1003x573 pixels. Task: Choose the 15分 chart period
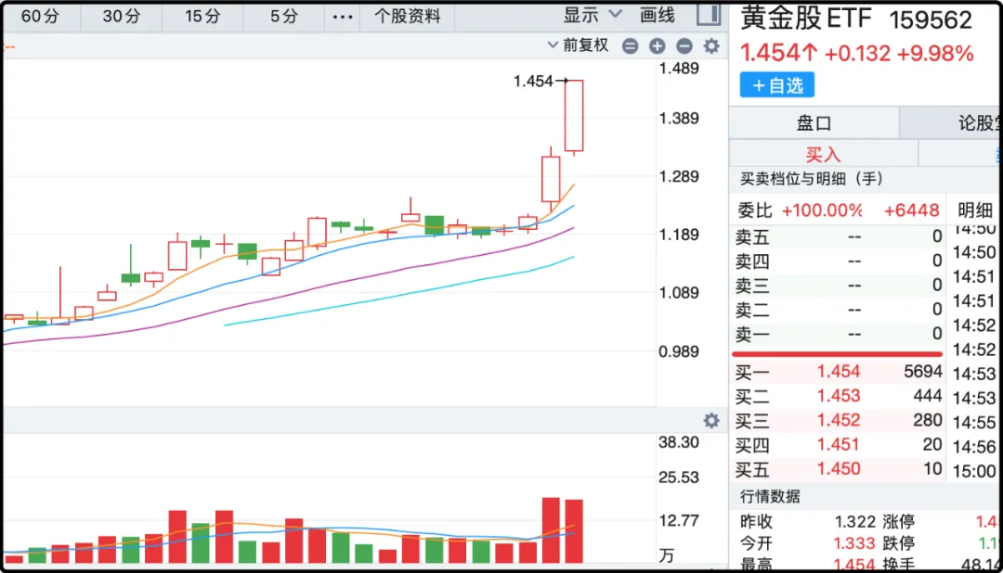[202, 16]
